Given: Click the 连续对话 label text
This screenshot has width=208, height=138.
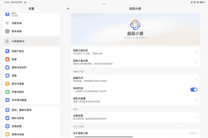Looking at the screenshot, I should [78, 88].
